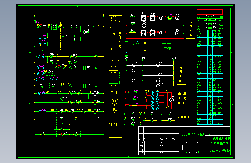Screen dimensions: 251x163
Task: Select the KA1 relay coil near 267
Action: [95, 119]
